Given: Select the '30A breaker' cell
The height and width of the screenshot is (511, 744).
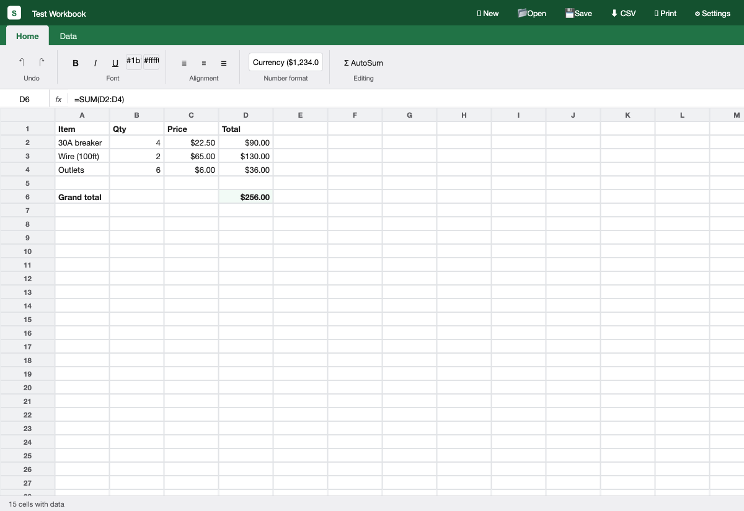Looking at the screenshot, I should (82, 142).
